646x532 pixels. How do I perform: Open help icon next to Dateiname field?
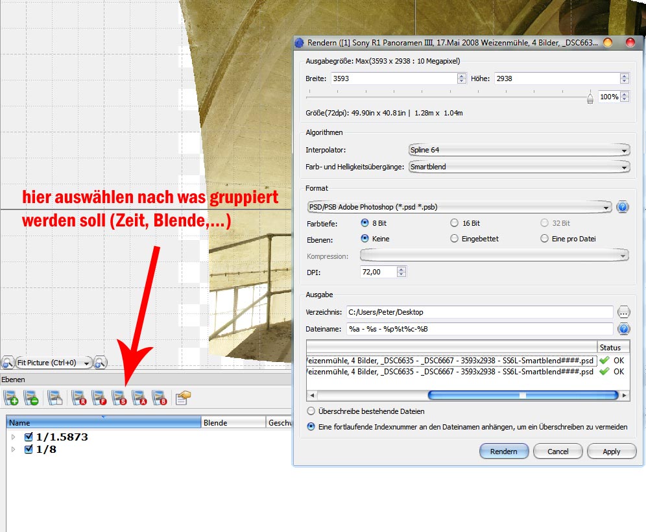point(624,329)
